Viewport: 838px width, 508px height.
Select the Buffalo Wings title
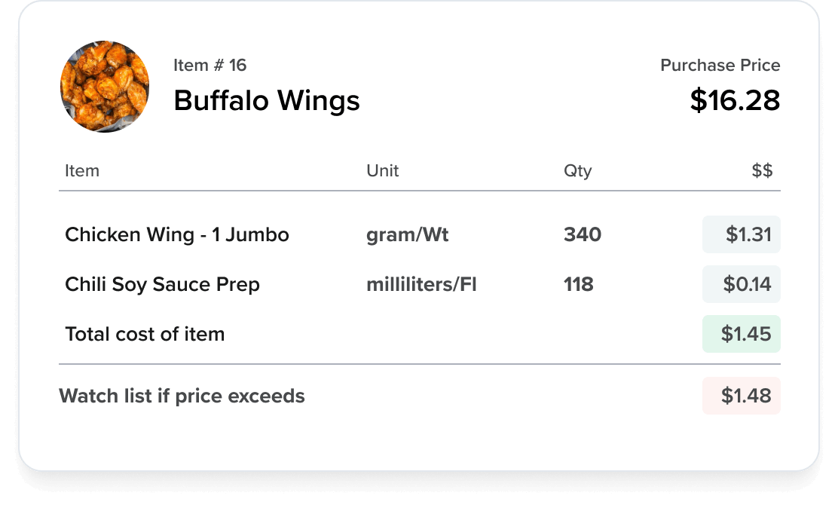coord(266,100)
